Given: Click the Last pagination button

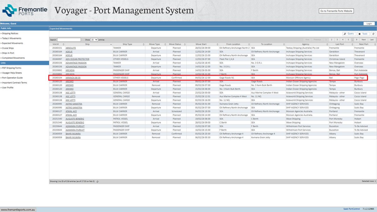Looking at the screenshot, I should pyautogui.click(x=372, y=40).
